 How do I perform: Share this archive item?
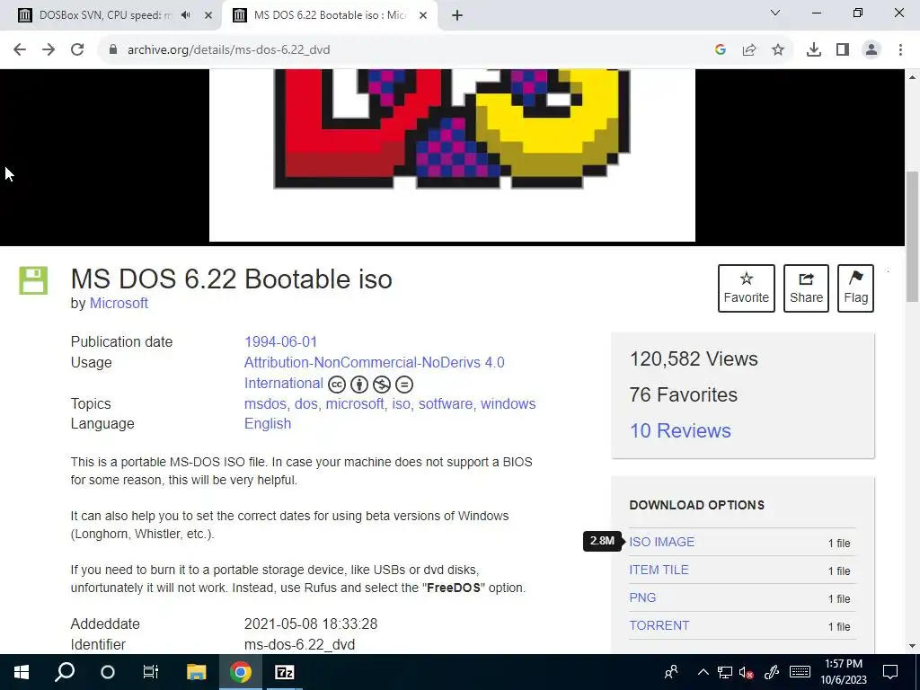click(806, 288)
